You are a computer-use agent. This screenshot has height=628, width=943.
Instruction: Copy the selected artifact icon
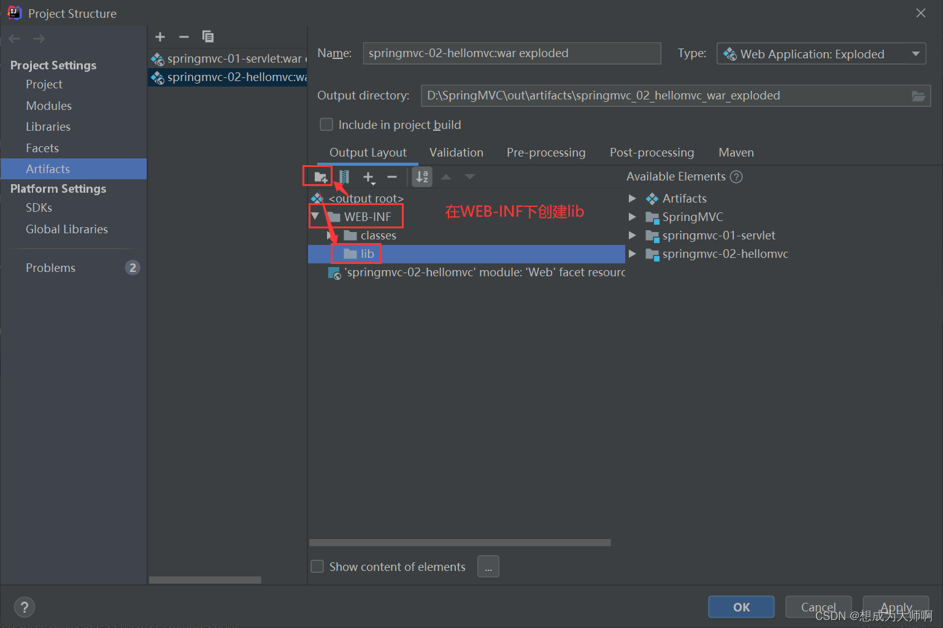[x=208, y=37]
